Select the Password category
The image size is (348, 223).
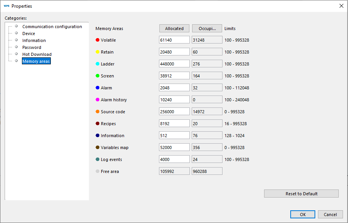32,47
